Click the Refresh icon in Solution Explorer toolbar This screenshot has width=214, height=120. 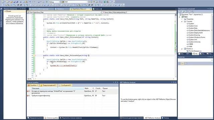click(x=186, y=12)
